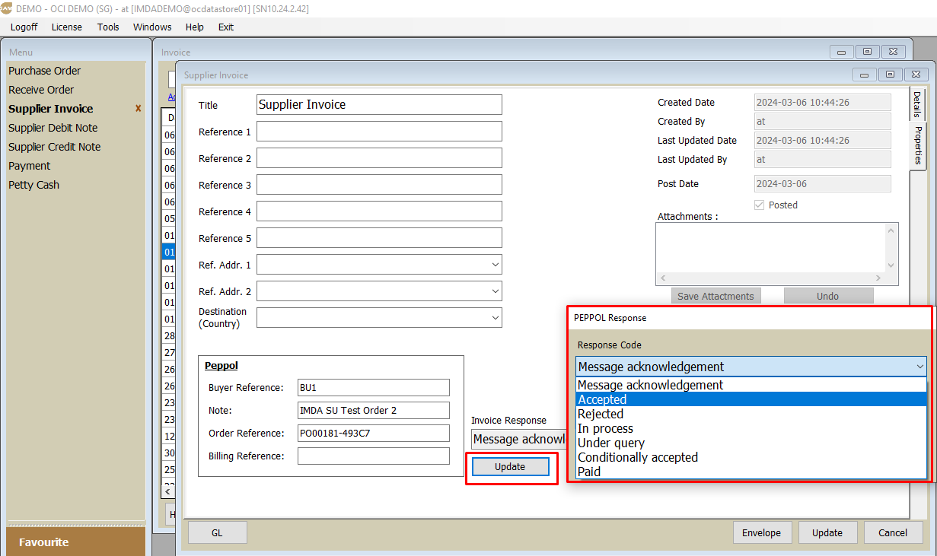
Task: Expand the Destination (Country) dropdown
Action: pos(496,317)
